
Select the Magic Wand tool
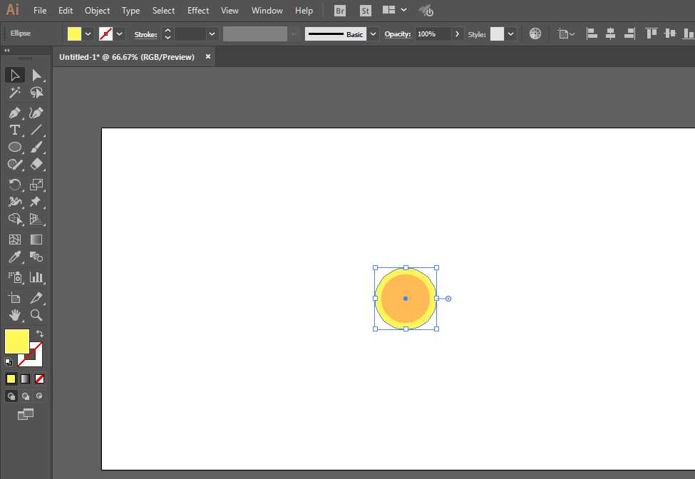[x=14, y=93]
